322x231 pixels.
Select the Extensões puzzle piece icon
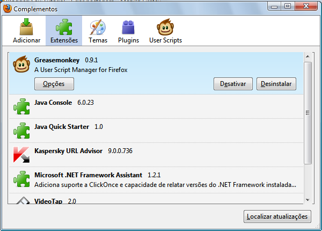[x=64, y=27]
